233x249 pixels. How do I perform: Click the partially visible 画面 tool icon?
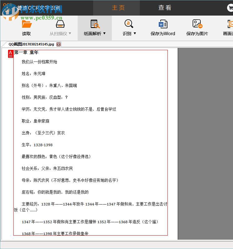pyautogui.click(x=230, y=24)
